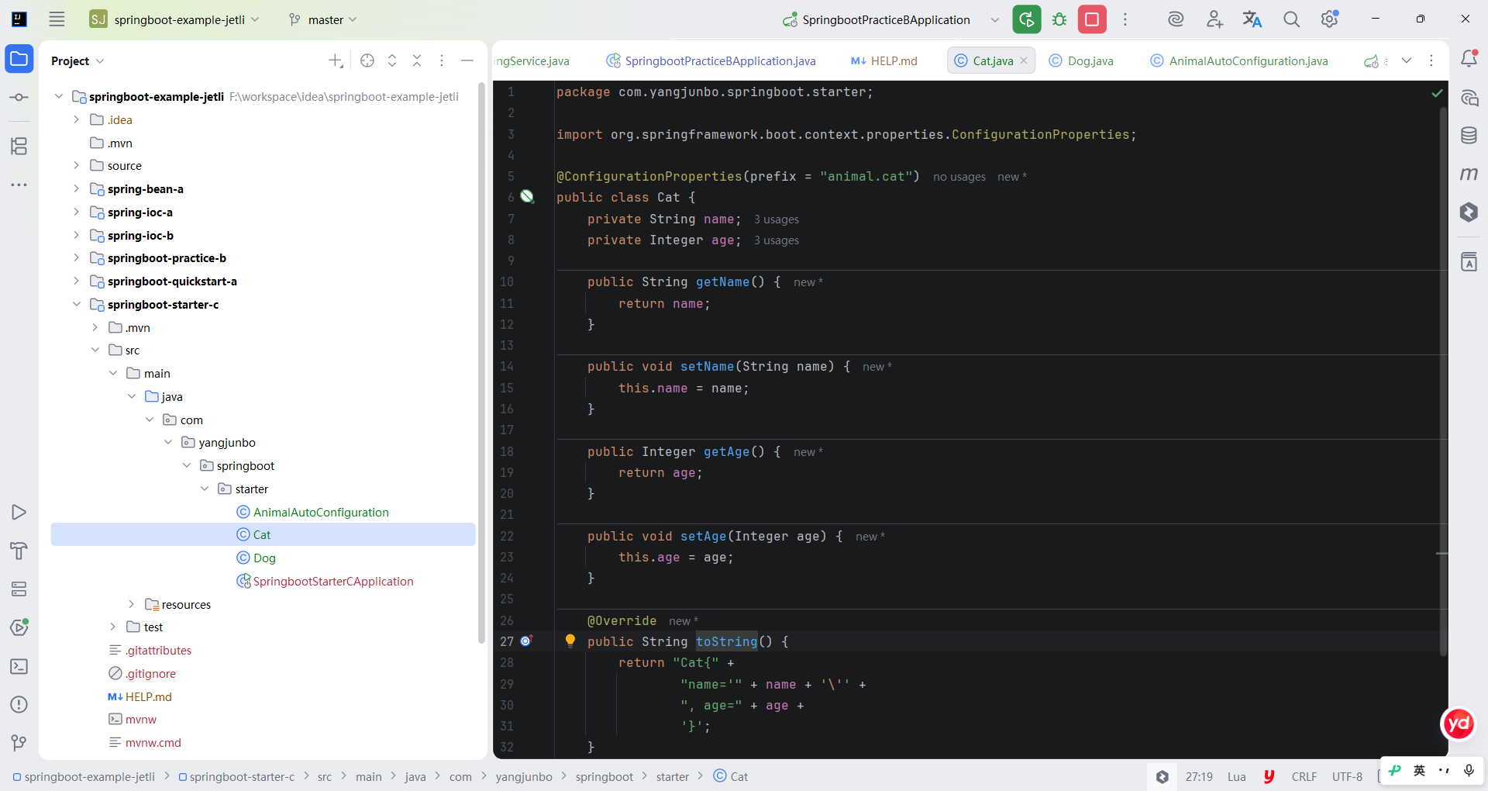Click the no usages hint on Cat
This screenshot has width=1488, height=791.
click(959, 177)
